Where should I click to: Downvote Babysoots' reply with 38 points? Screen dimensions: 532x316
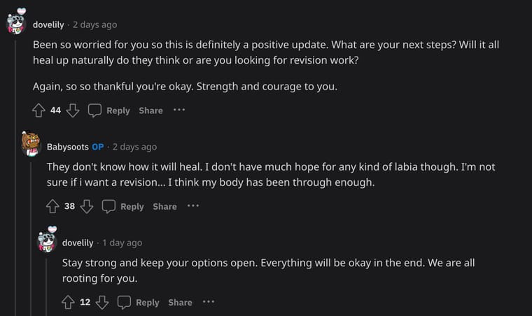pyautogui.click(x=87, y=206)
